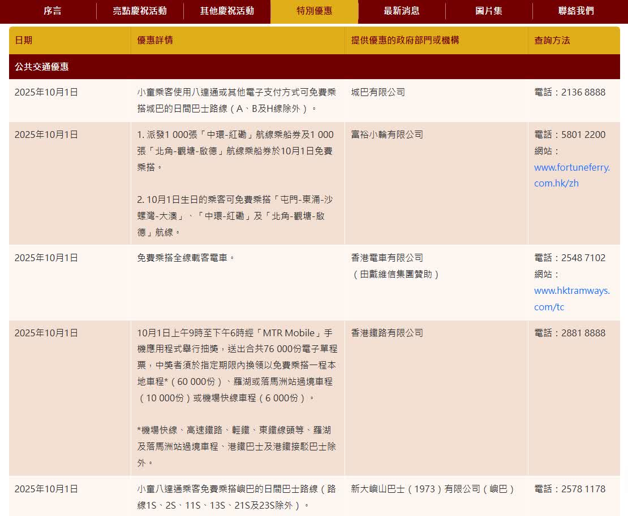Click the date 2025年10月1日 in the 城巴有限公司 row
The height and width of the screenshot is (516, 628).
pyautogui.click(x=46, y=92)
